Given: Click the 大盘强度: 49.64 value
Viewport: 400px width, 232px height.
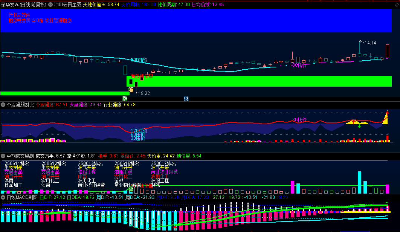Looking at the screenshot, I should coord(85,105).
